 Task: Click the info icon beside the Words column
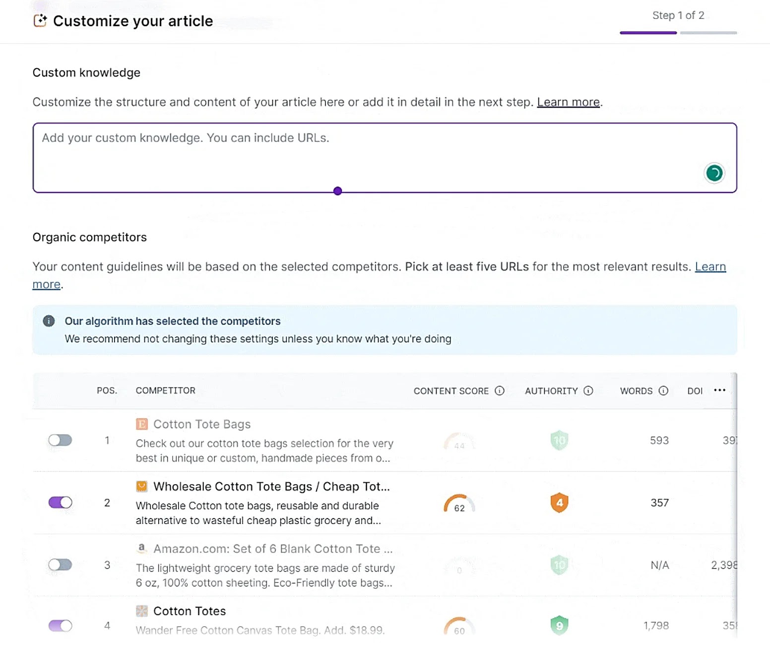(664, 390)
